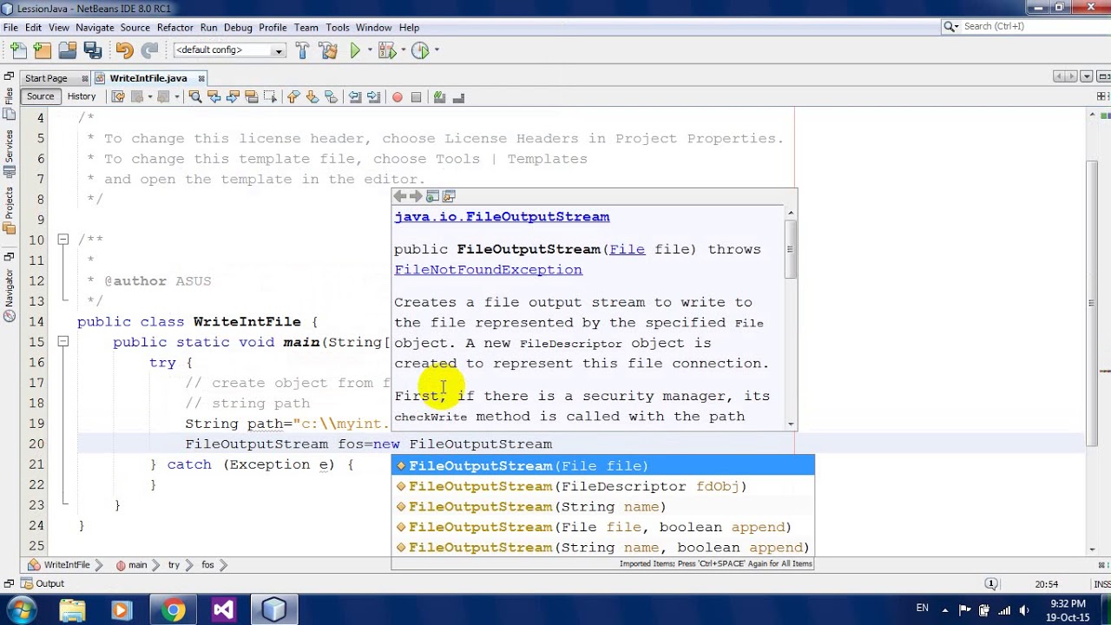The width and height of the screenshot is (1111, 625).
Task: Open Javadoc in external web browser icon
Action: click(x=432, y=196)
